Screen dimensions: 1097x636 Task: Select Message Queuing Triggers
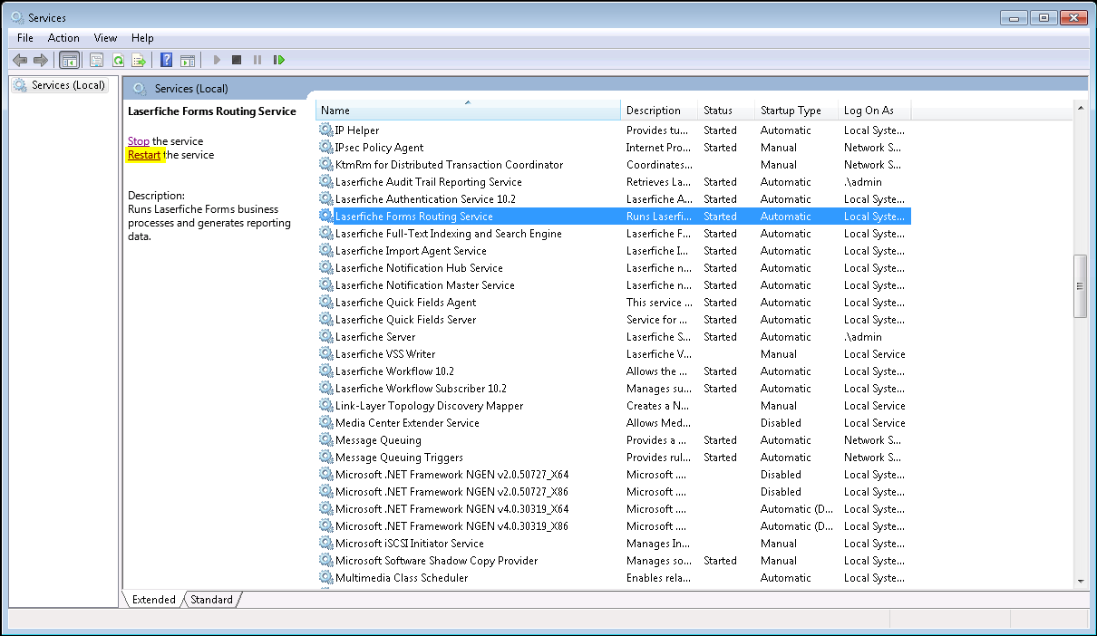coord(399,458)
